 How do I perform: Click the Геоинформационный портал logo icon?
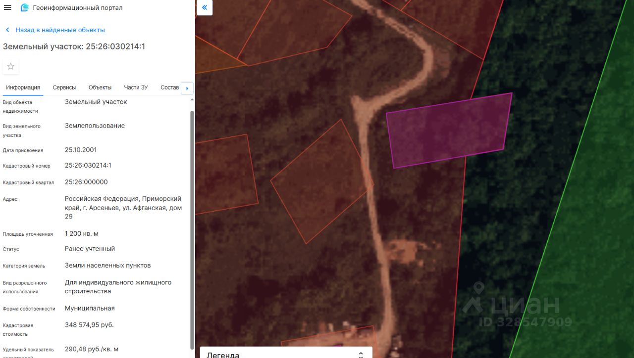pos(24,7)
